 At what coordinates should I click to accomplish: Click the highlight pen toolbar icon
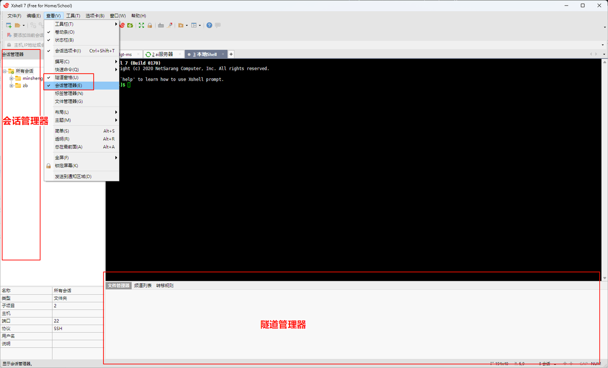point(170,25)
